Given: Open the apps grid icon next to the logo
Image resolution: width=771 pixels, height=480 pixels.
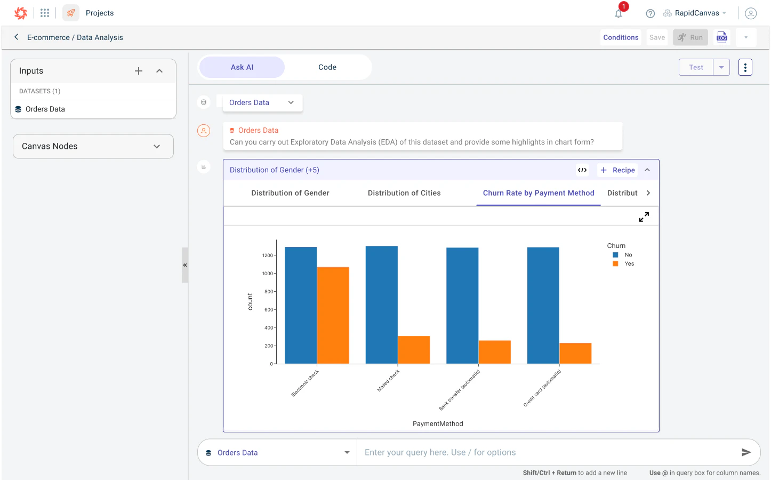Looking at the screenshot, I should tap(45, 13).
